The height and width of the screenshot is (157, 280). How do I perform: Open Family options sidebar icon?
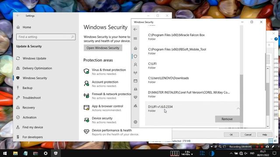(x=135, y=106)
